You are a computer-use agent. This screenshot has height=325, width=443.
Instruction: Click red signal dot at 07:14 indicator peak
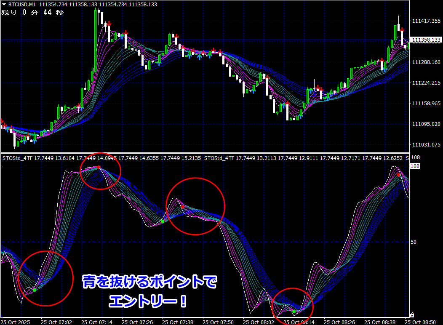(99, 168)
